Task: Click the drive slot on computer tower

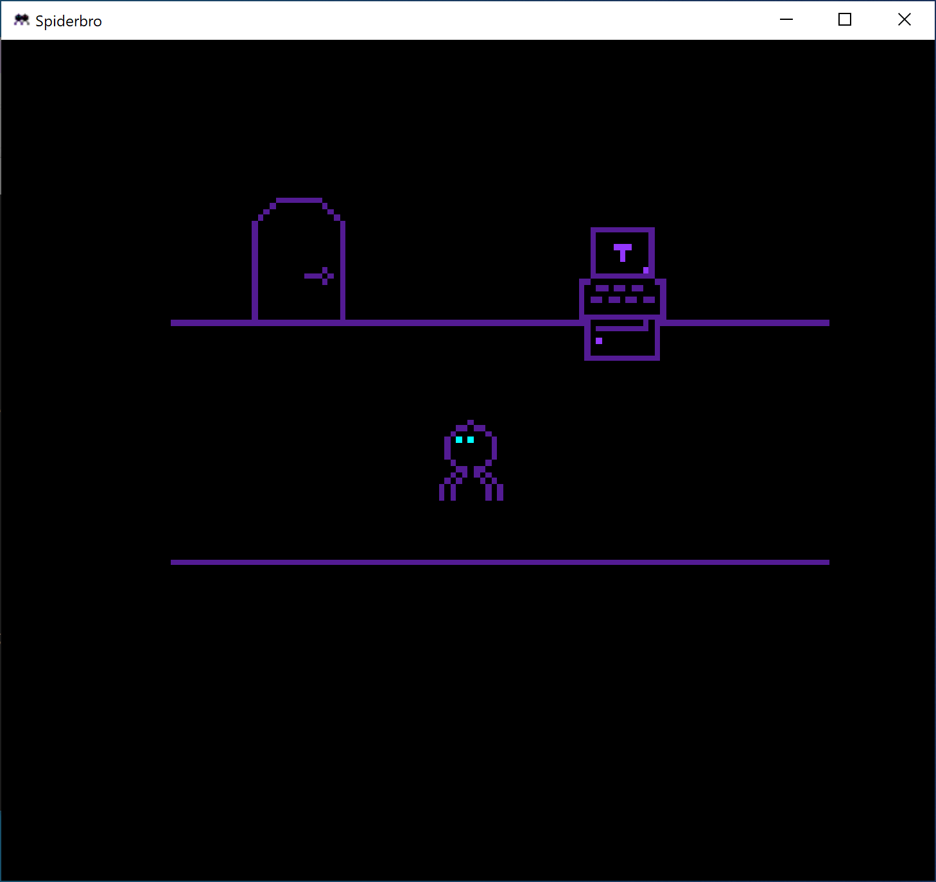Action: (x=621, y=329)
